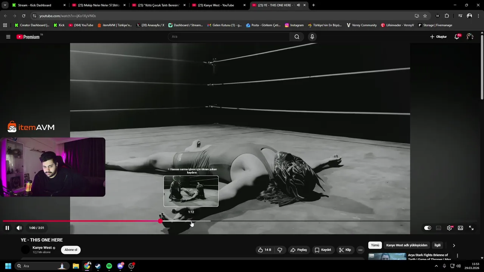The image size is (484, 272).
Task: Open the Chrome profile avatar
Action: tap(469, 16)
